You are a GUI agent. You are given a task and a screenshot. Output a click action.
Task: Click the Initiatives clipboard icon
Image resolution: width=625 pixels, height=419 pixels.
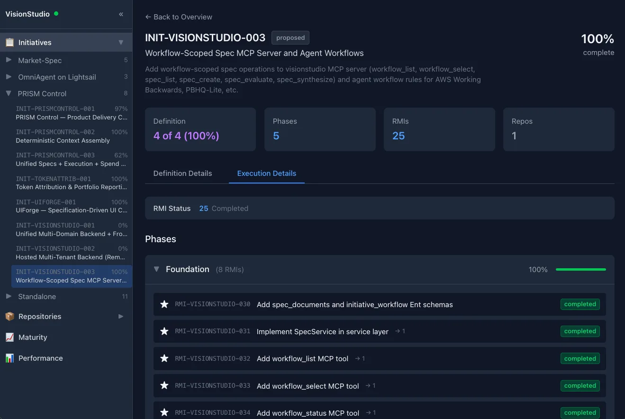click(x=9, y=42)
